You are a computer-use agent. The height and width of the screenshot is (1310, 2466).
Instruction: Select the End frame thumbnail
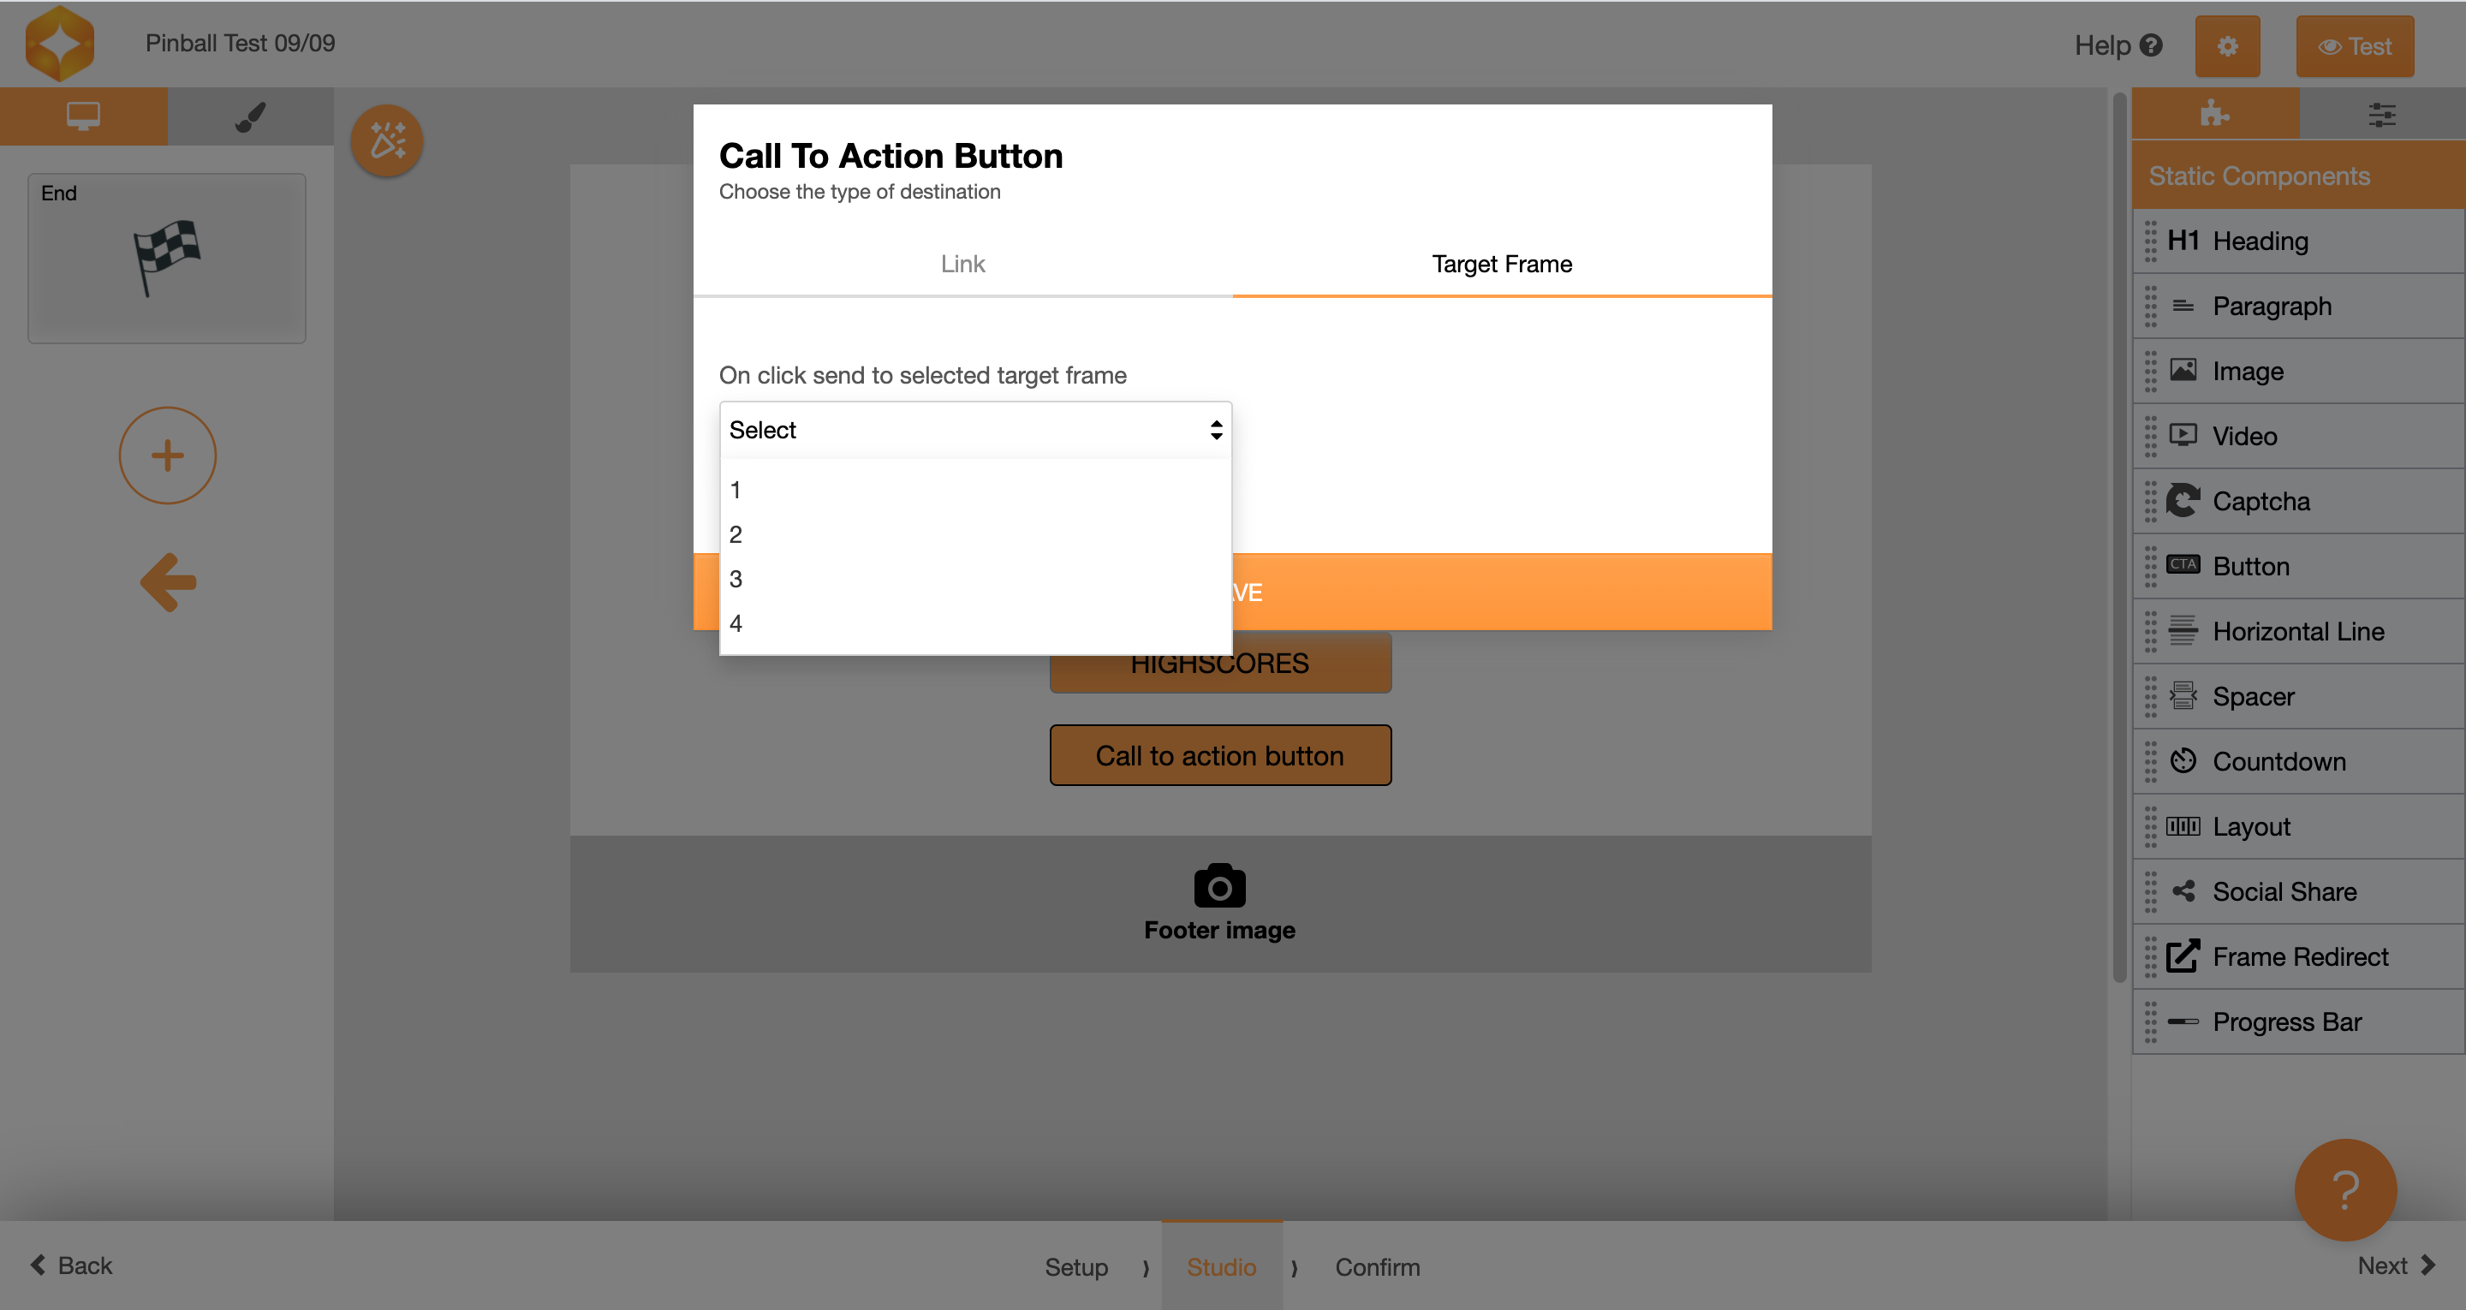167,258
